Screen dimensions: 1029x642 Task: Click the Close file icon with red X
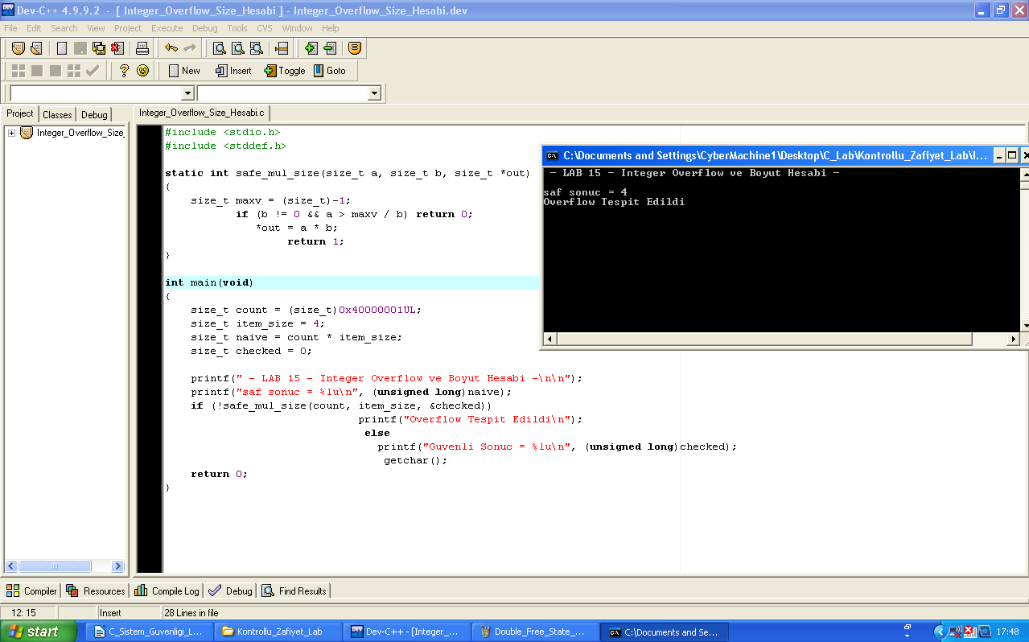(117, 48)
